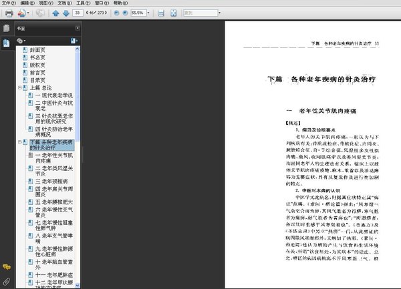Click the fit page full-screen icon
Viewport: 401px width, 289px height.
pyautogui.click(x=175, y=13)
